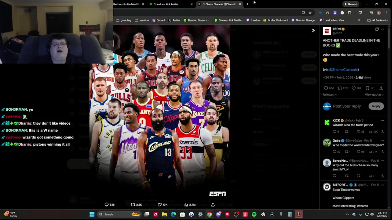This screenshot has width=392, height=220.
Task: Open Chrome extensions puzzle icon
Action: pyautogui.click(x=349, y=13)
